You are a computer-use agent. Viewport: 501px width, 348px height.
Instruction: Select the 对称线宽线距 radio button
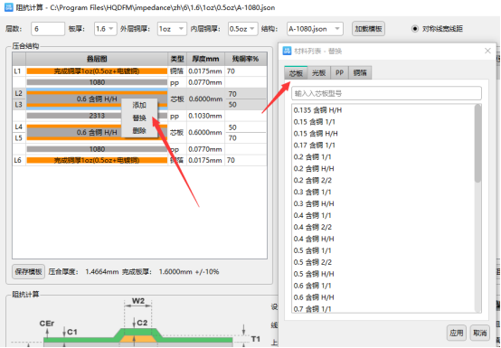click(415, 29)
